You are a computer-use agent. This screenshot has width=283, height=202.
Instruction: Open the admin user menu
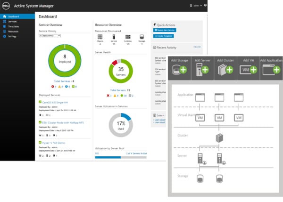click(x=196, y=6)
